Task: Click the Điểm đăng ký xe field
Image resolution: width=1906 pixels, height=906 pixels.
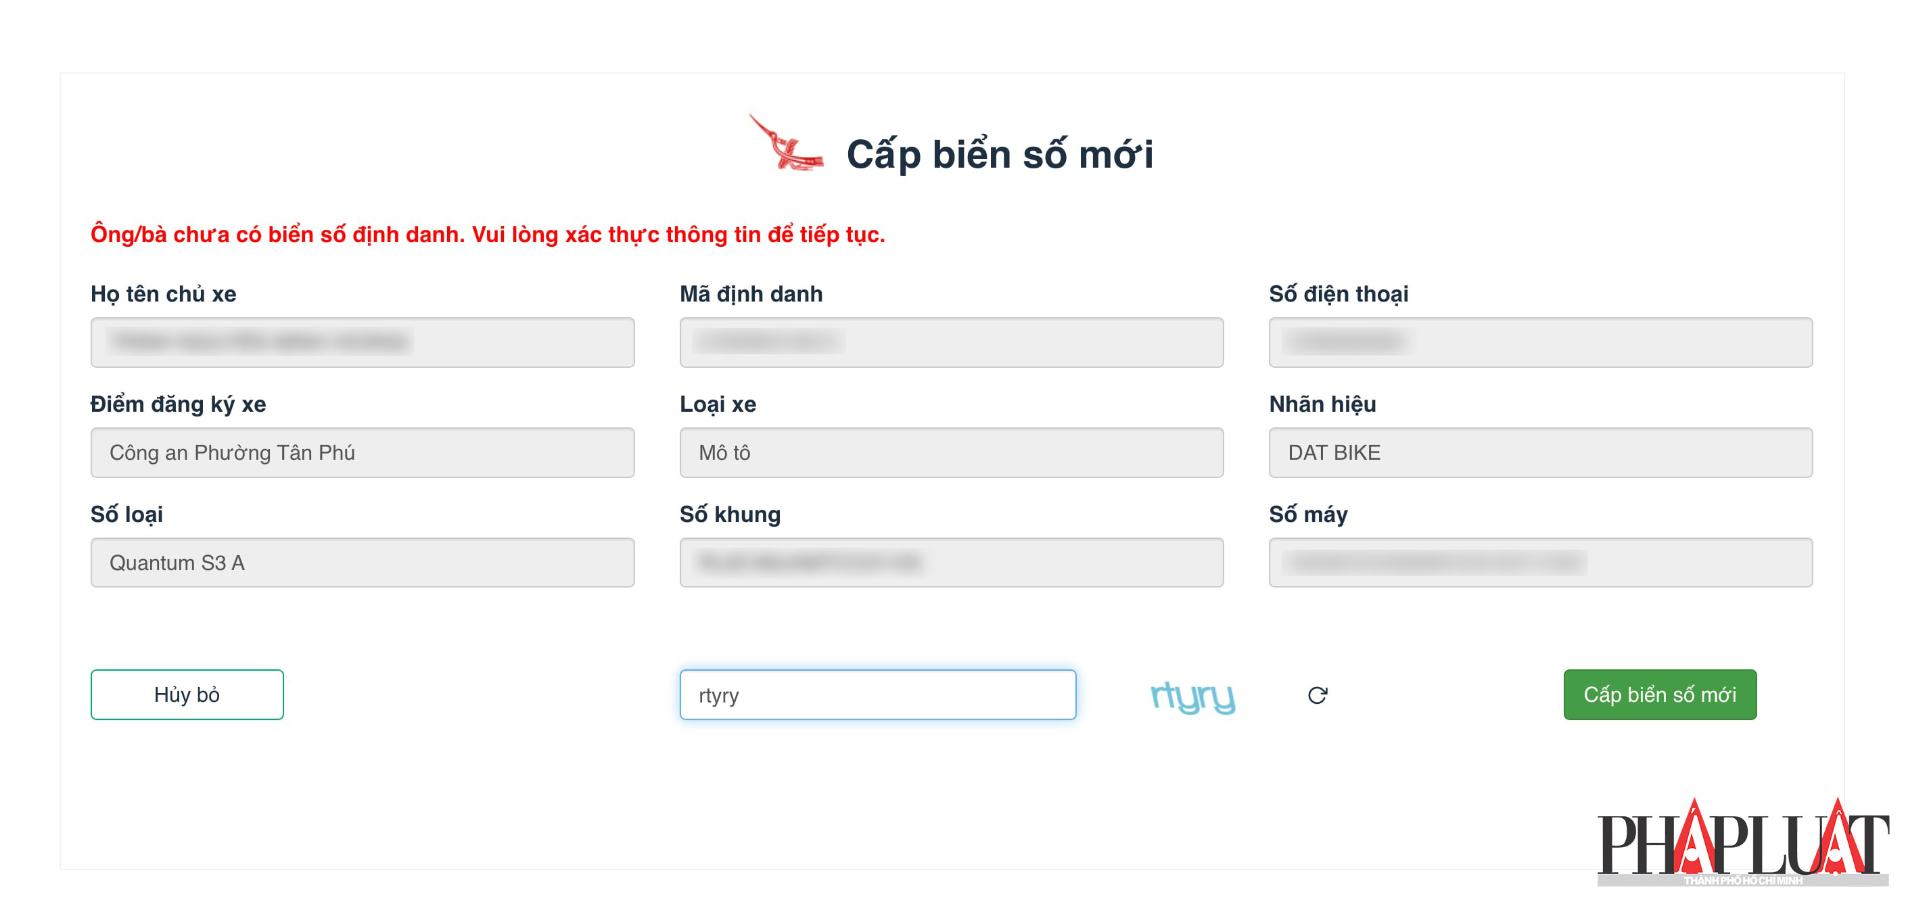Action: coord(362,452)
